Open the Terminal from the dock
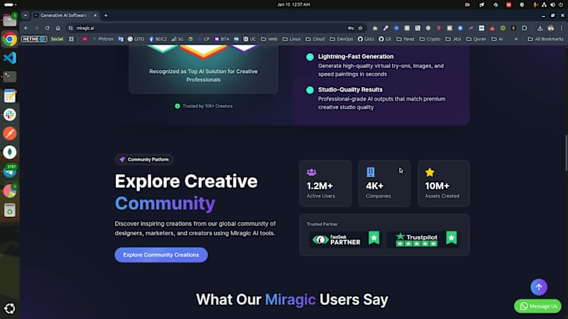 10,77
